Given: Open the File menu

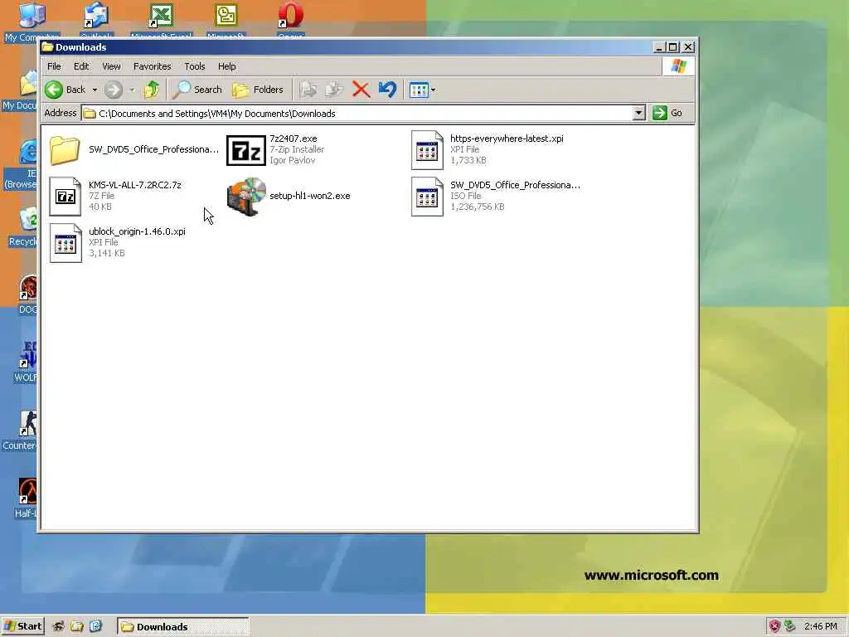Looking at the screenshot, I should click(54, 66).
